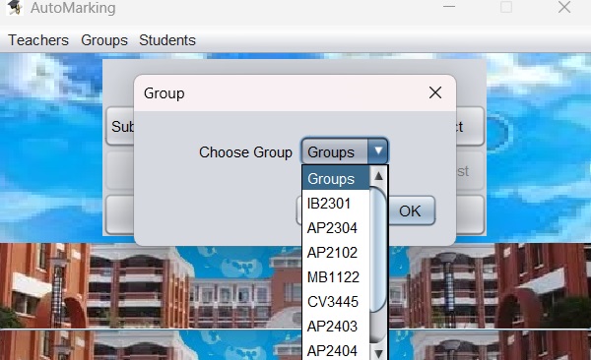Click the list scrollbar down arrow
The image size is (591, 360).
coord(378,353)
